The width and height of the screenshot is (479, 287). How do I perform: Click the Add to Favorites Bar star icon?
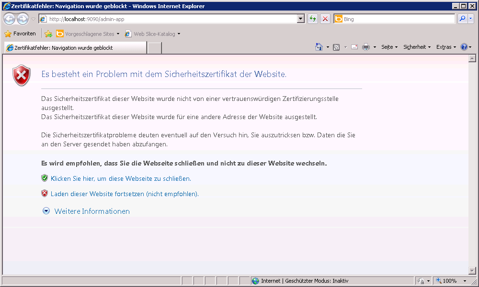point(48,34)
